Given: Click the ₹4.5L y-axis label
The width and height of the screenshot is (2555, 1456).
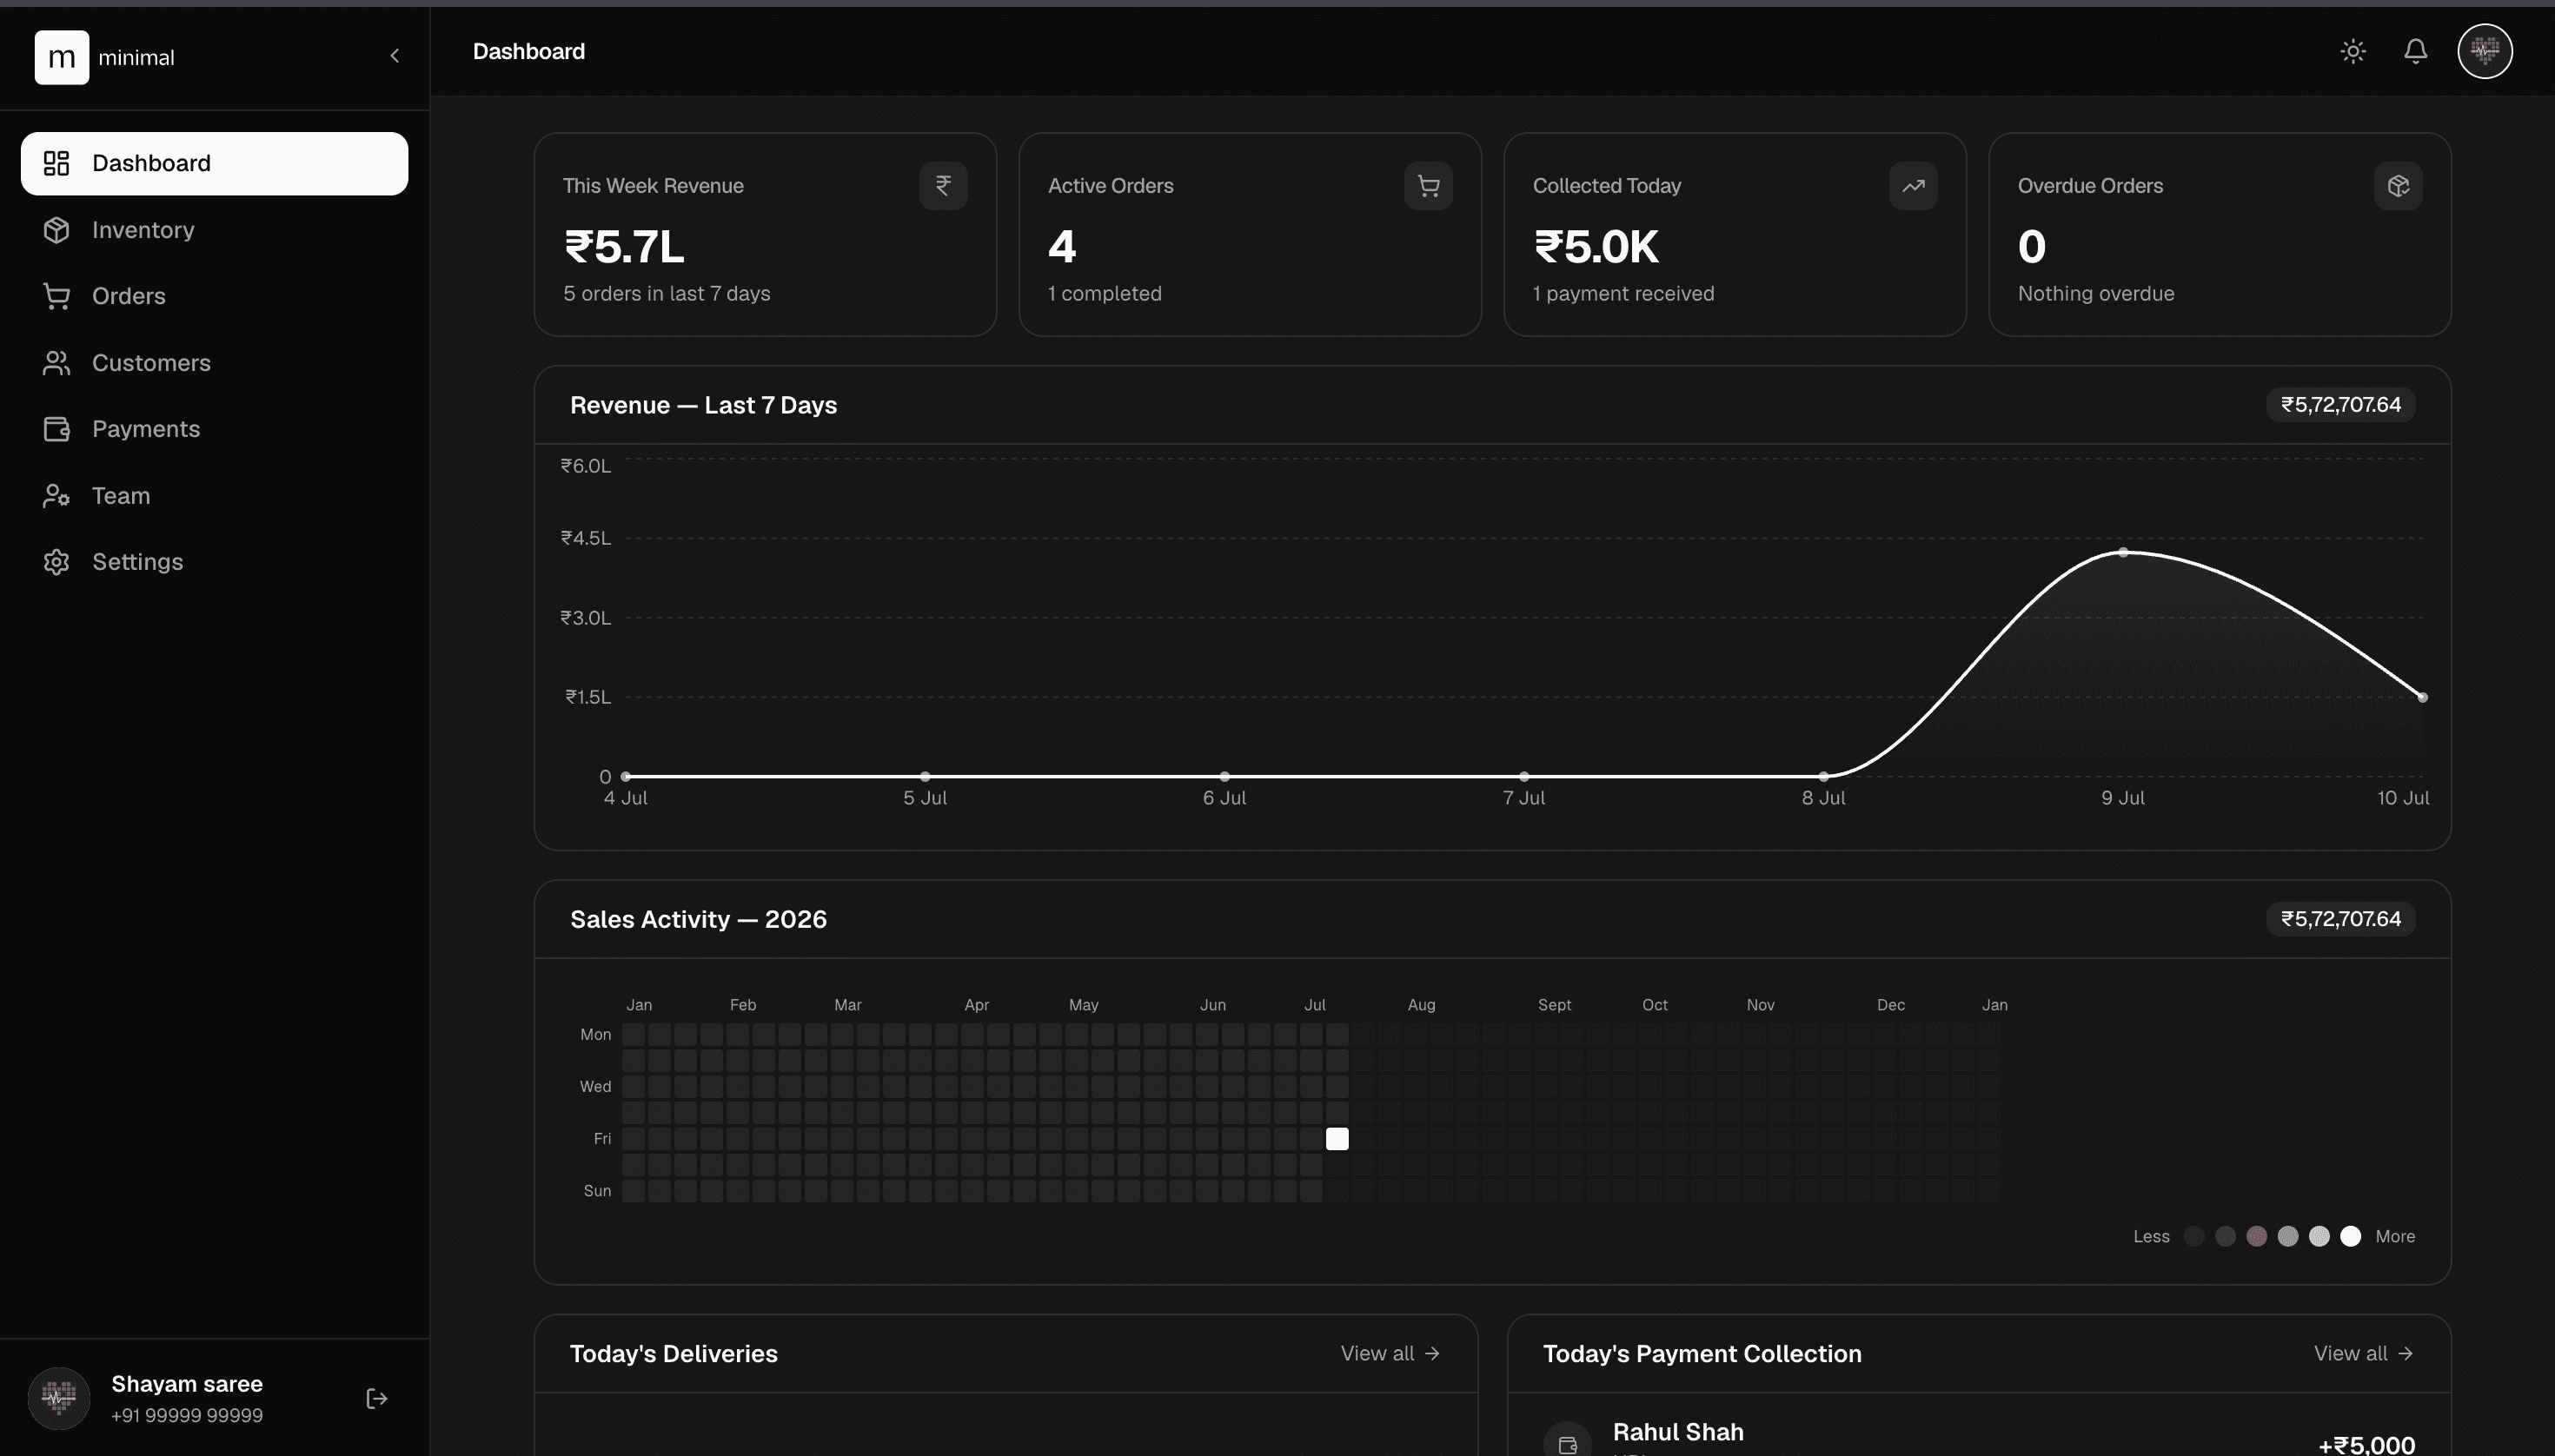Looking at the screenshot, I should click(x=585, y=538).
